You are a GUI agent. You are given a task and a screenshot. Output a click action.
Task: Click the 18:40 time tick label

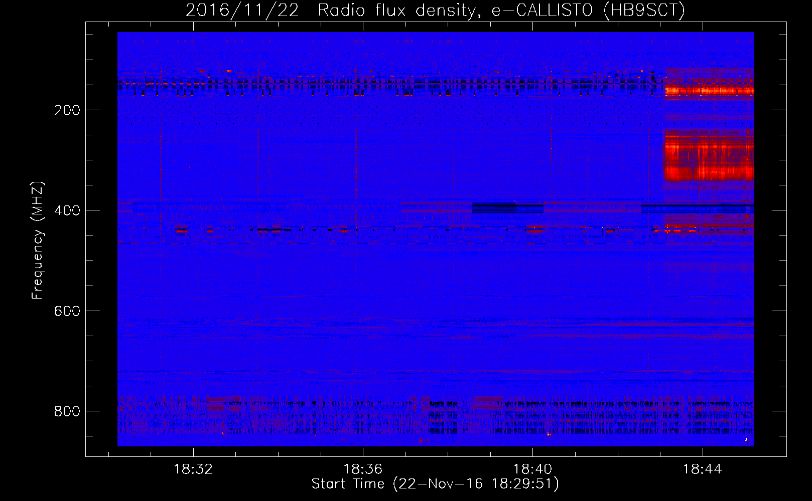532,469
